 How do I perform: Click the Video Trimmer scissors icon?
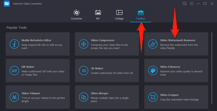(x=14, y=97)
